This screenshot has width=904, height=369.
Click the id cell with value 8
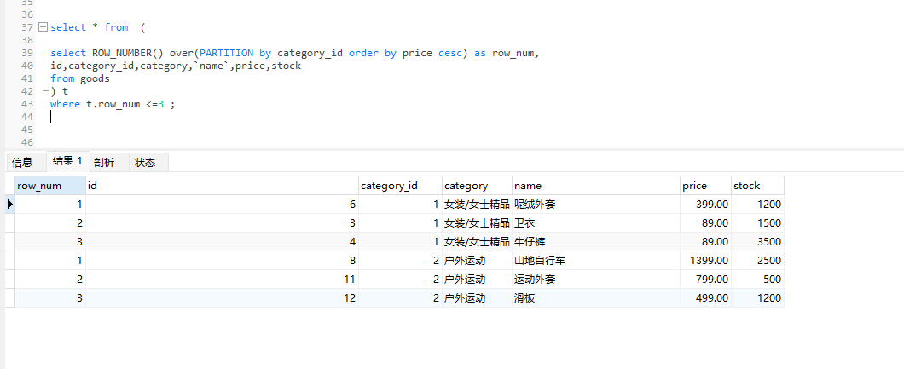(222, 260)
